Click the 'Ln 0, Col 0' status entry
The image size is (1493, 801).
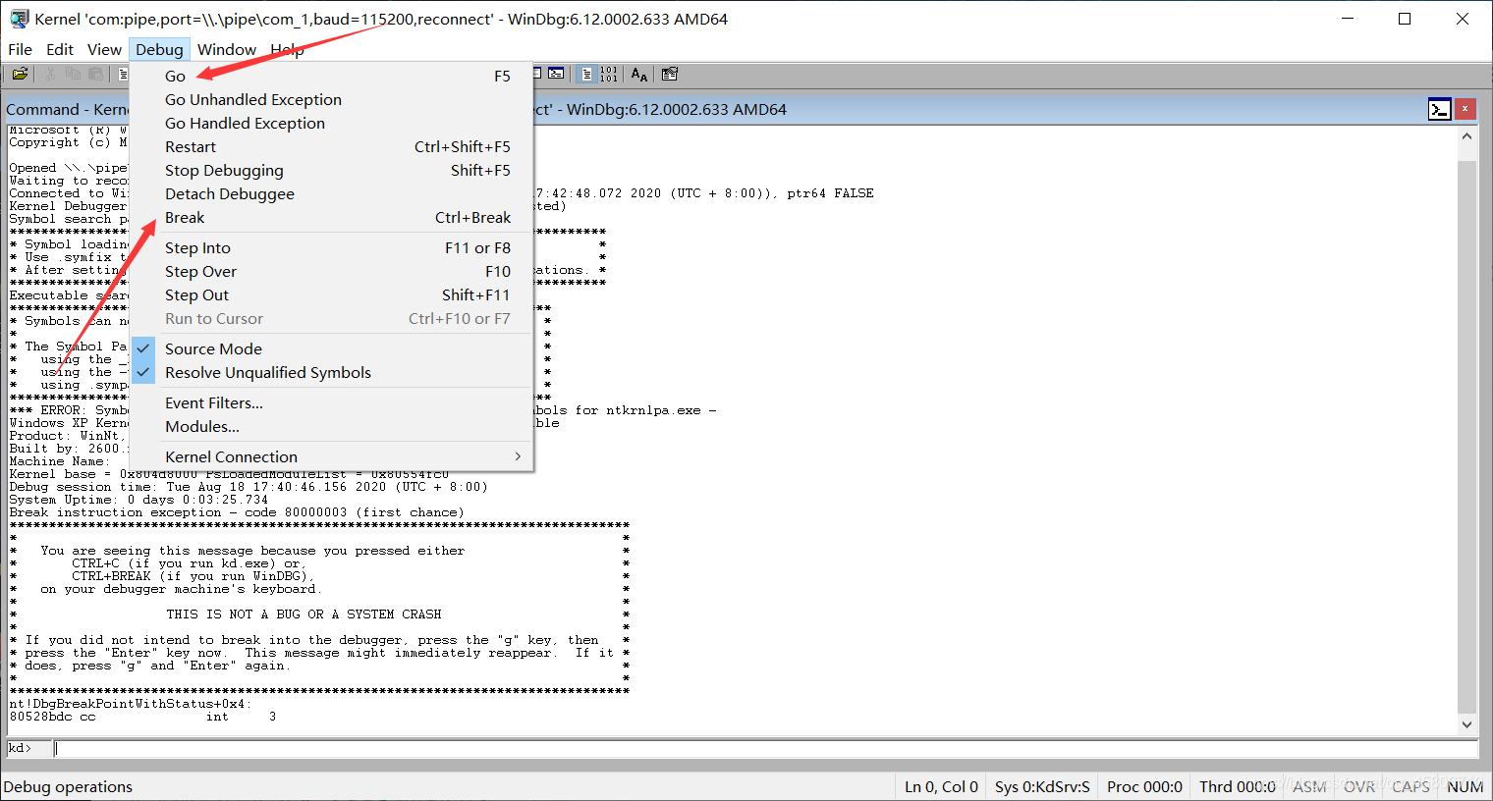pyautogui.click(x=941, y=786)
